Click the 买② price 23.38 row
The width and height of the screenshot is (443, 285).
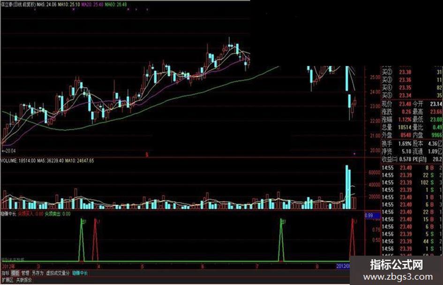tap(412, 72)
